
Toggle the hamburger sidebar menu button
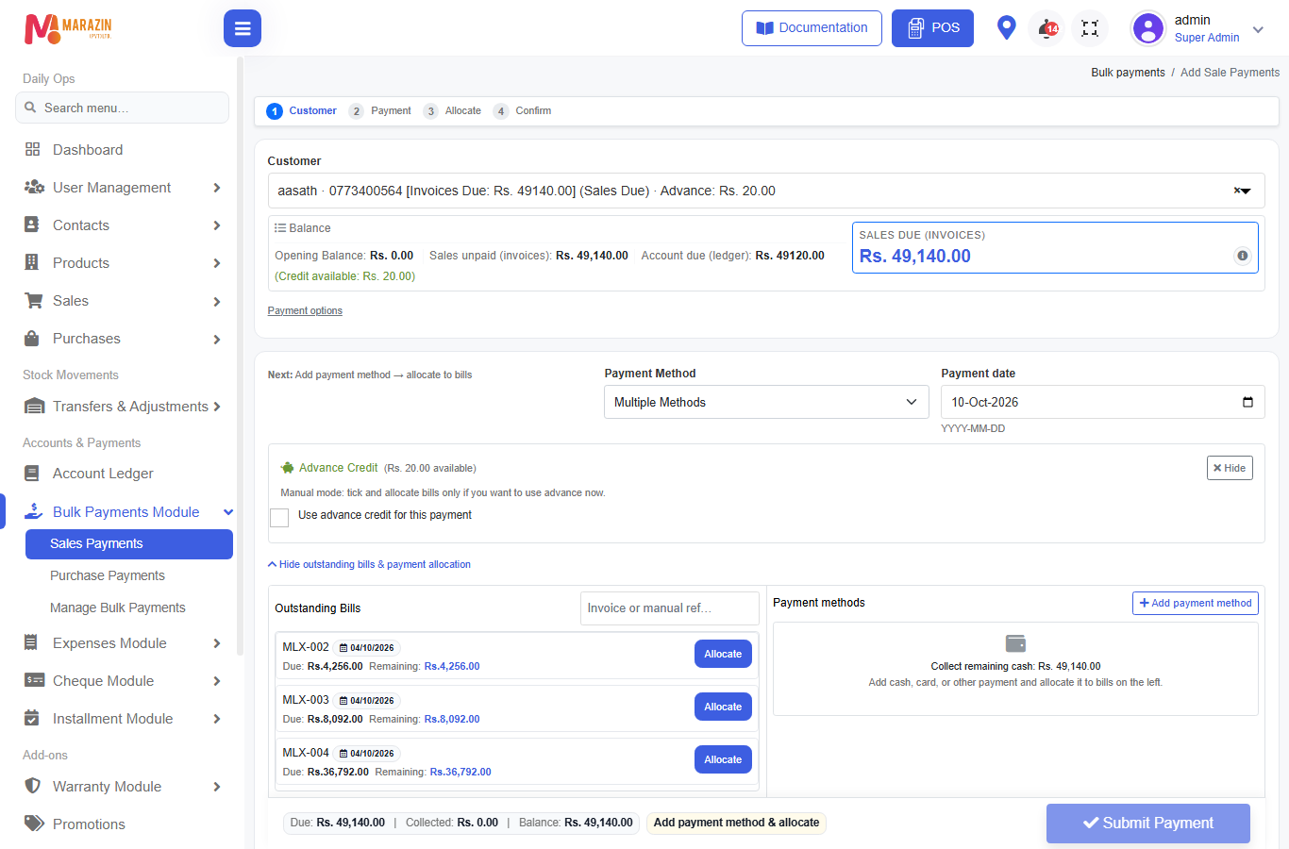(243, 28)
